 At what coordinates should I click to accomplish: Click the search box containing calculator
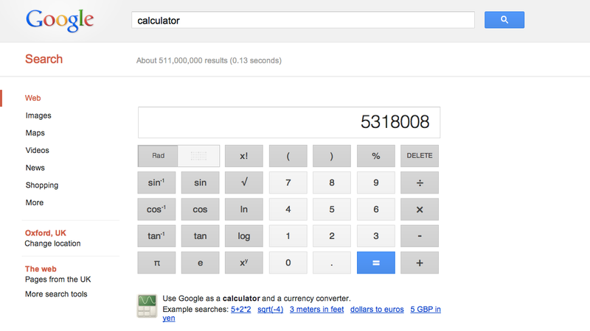pyautogui.click(x=303, y=20)
